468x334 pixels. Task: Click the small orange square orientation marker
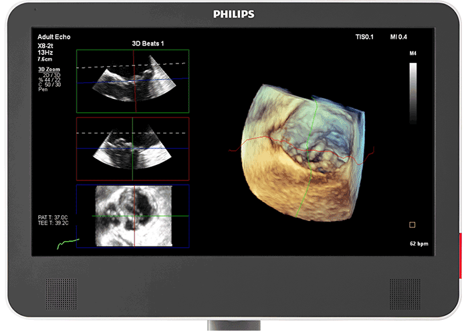(413, 225)
